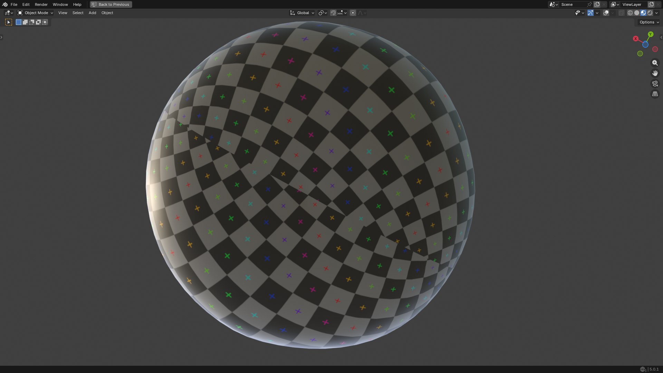Open the pivot point dropdown

323,13
